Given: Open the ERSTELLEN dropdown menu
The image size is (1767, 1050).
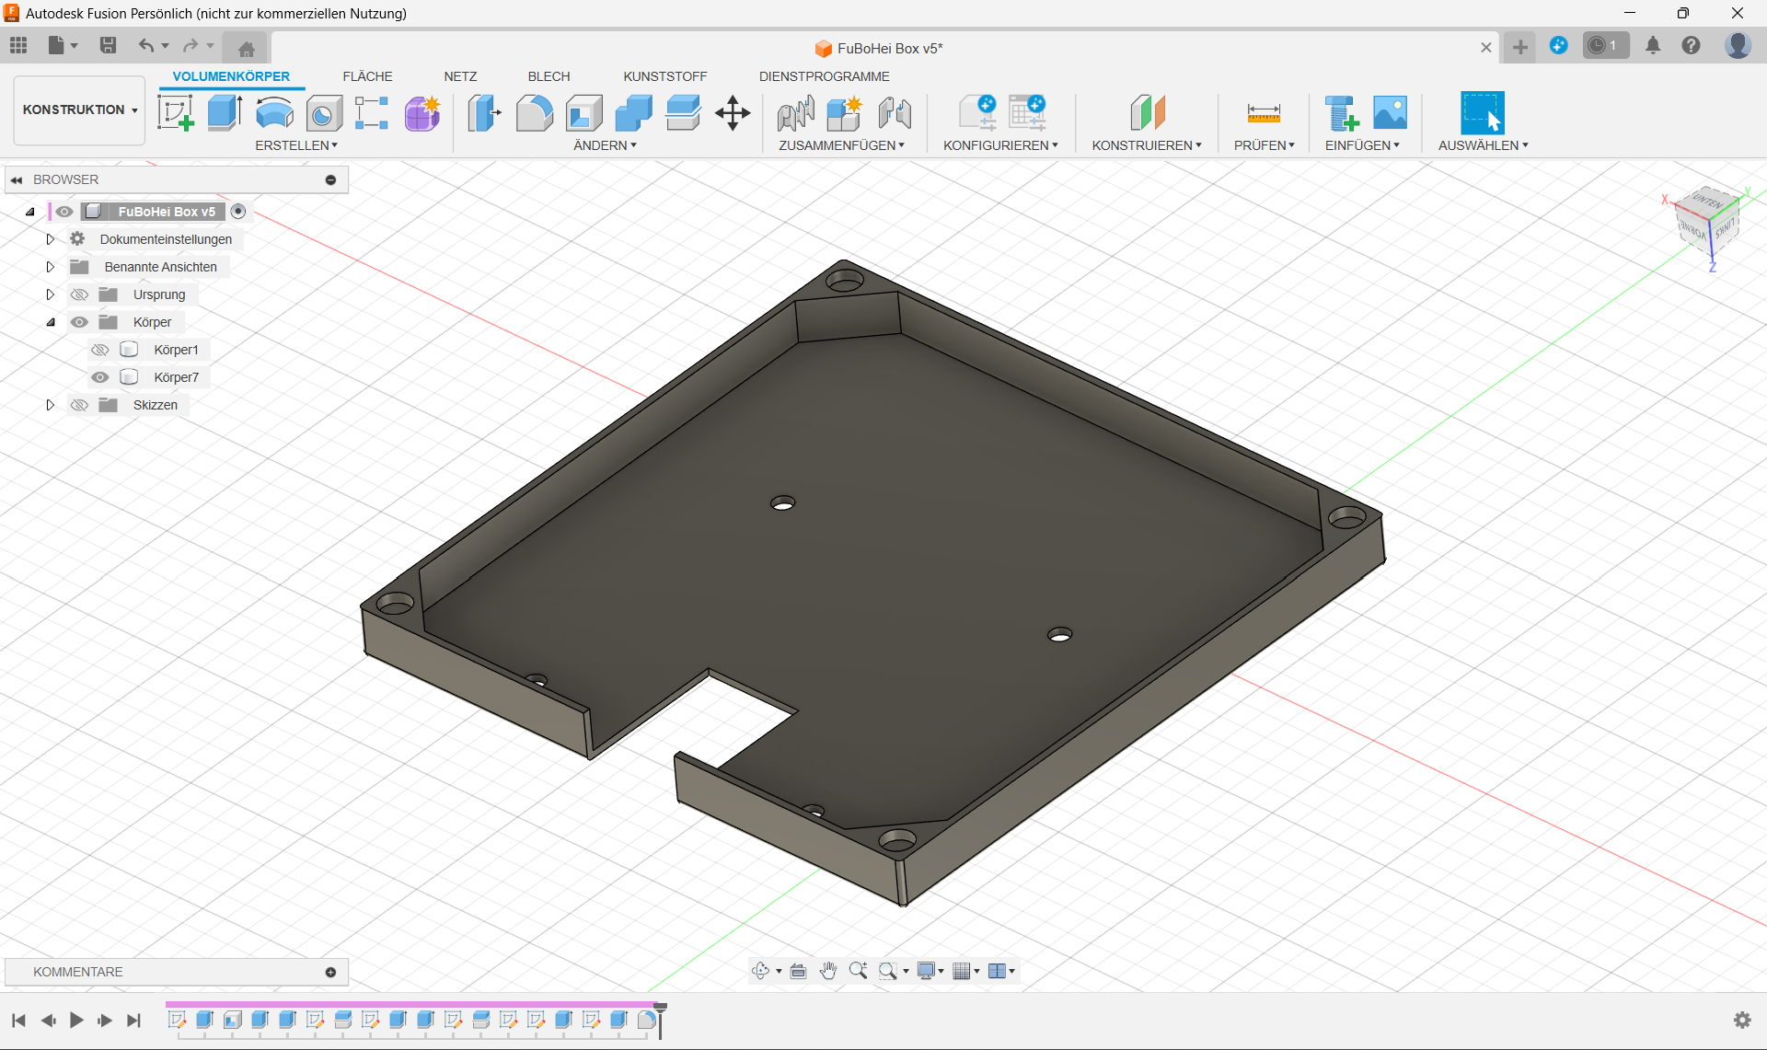Looking at the screenshot, I should (x=296, y=145).
